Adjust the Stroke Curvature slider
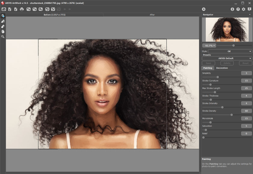Image resolution: width=253 pixels, height=174 pixels. (211, 84)
